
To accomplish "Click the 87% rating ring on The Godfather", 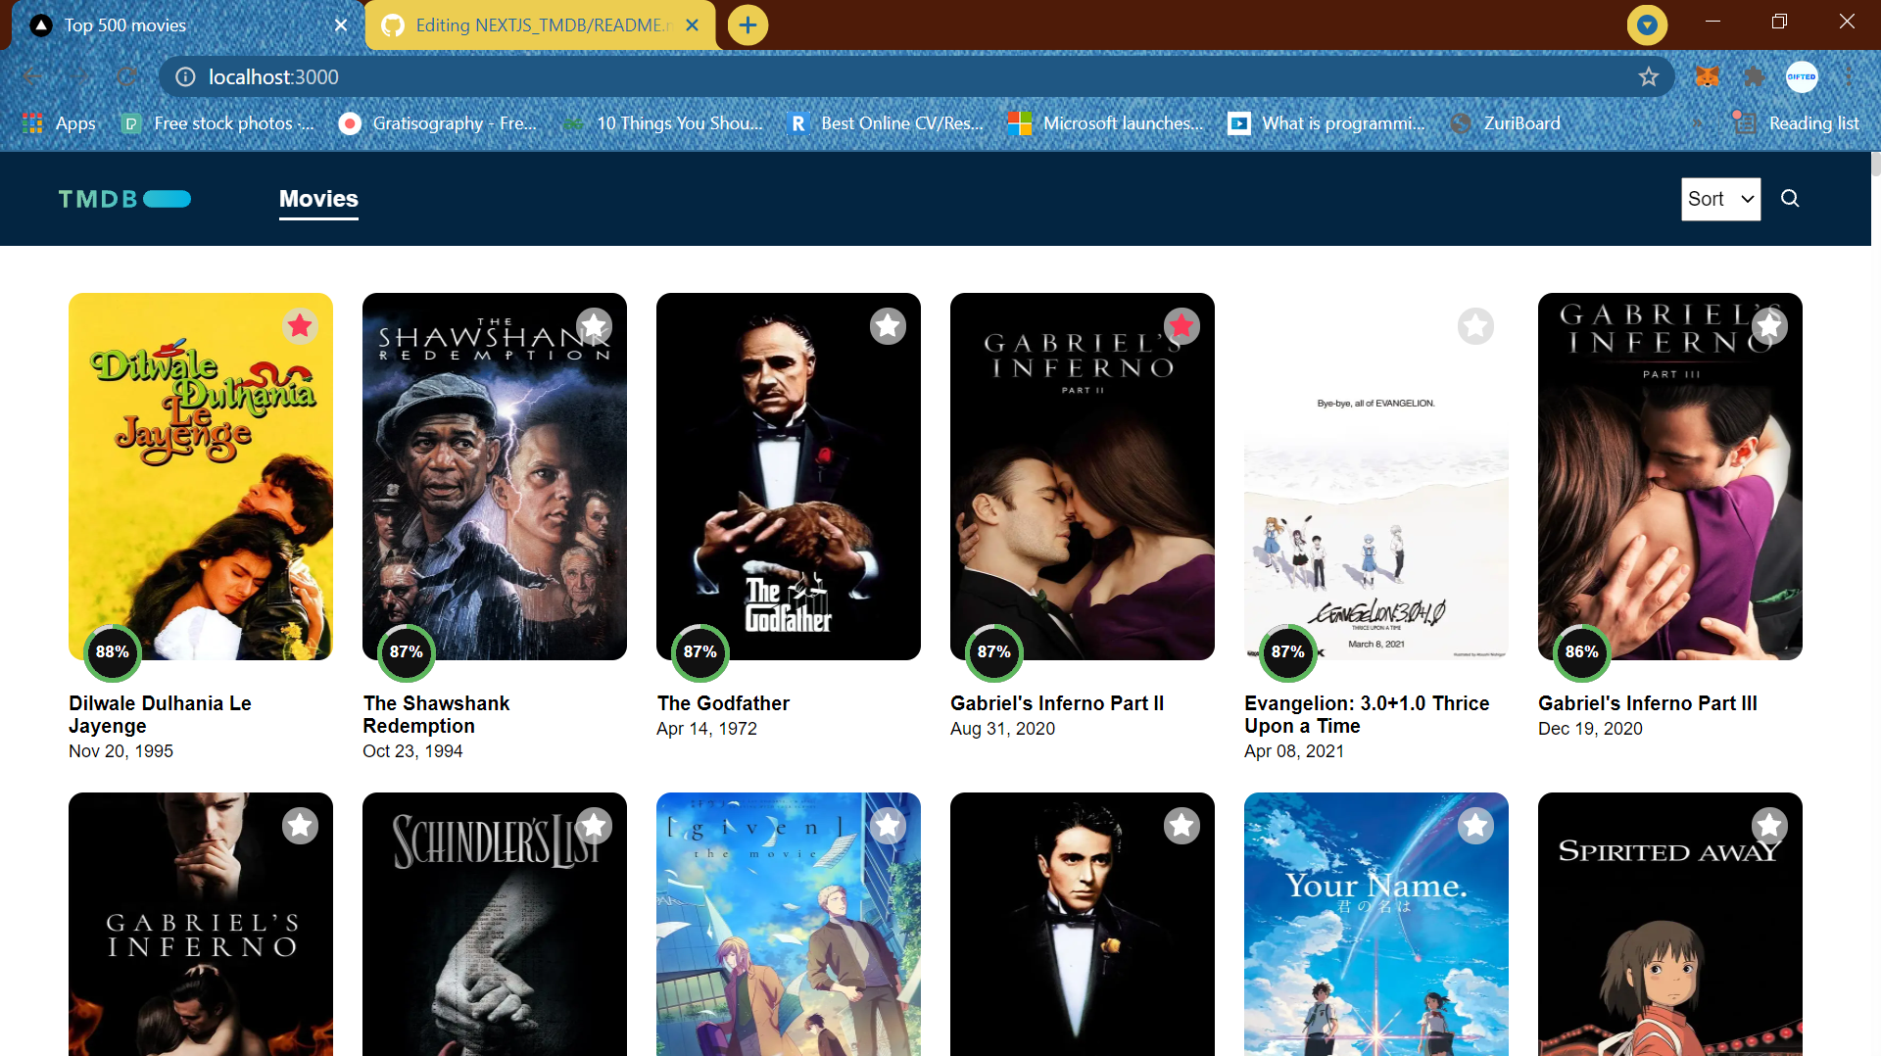I will [x=700, y=652].
